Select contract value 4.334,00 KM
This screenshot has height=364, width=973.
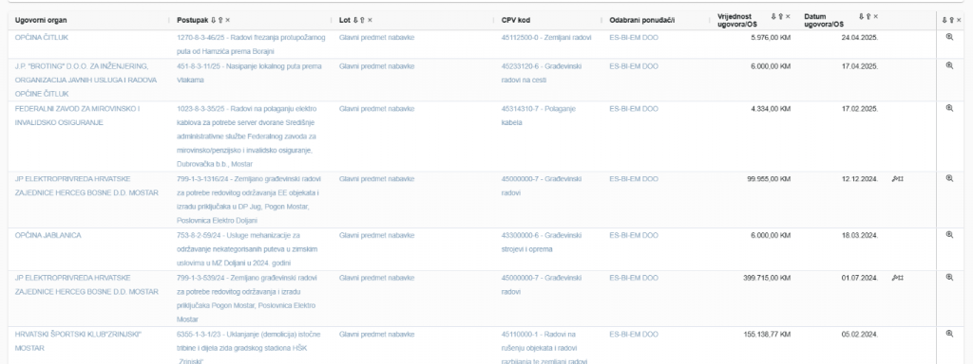tap(771, 108)
